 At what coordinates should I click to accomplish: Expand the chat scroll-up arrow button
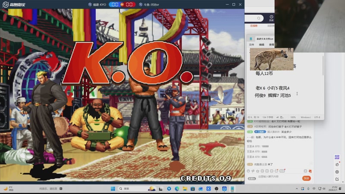pyautogui.click(x=311, y=163)
